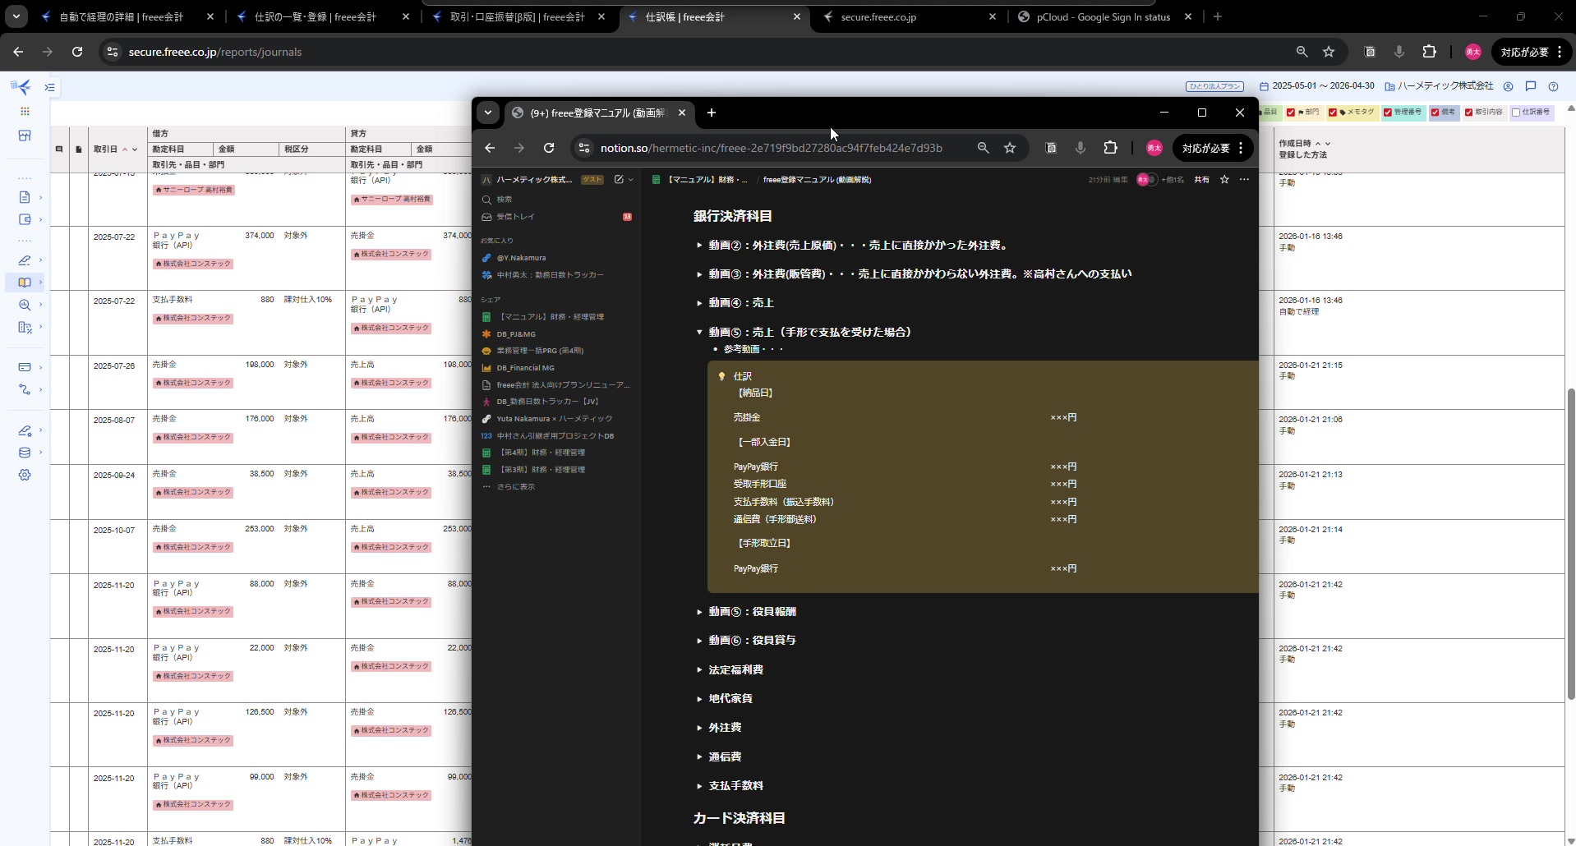Click the Notion new page compose icon

click(x=619, y=179)
